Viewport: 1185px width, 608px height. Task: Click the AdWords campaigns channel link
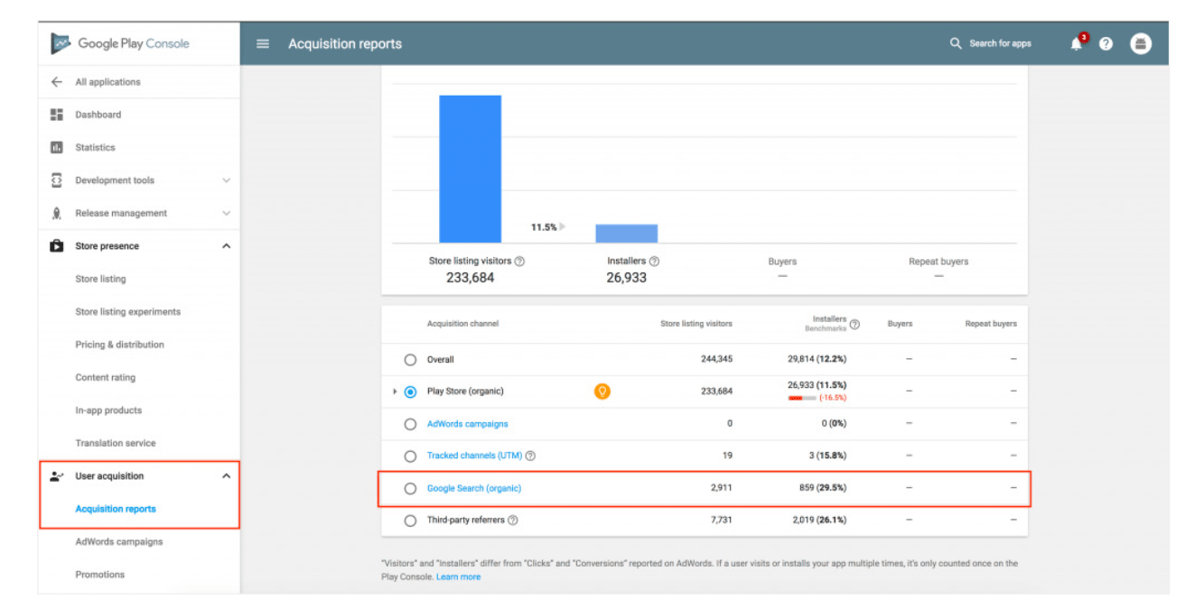tap(467, 424)
